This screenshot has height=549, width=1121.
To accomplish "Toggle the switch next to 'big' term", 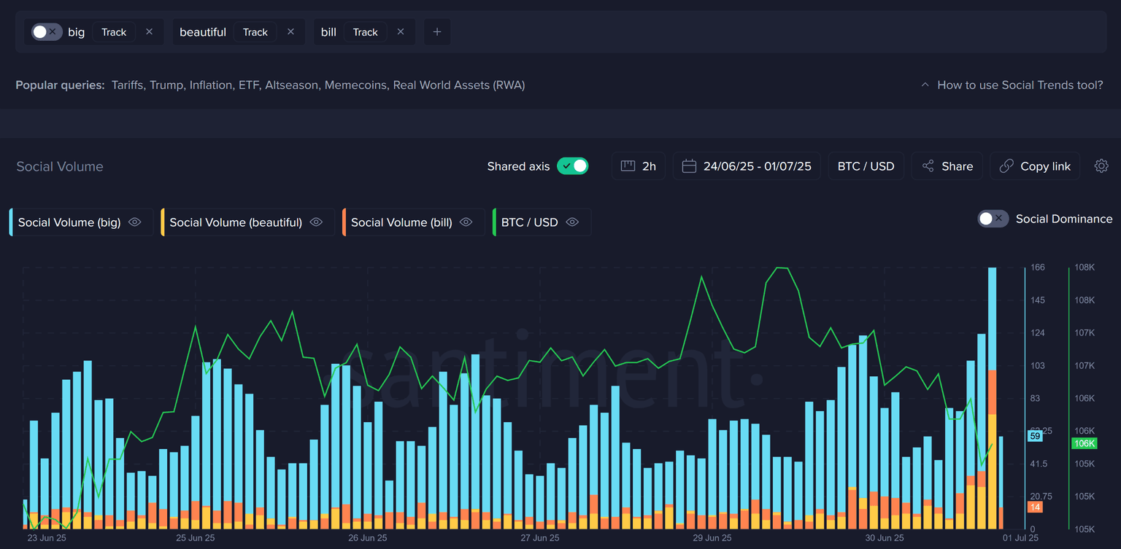I will click(x=46, y=32).
